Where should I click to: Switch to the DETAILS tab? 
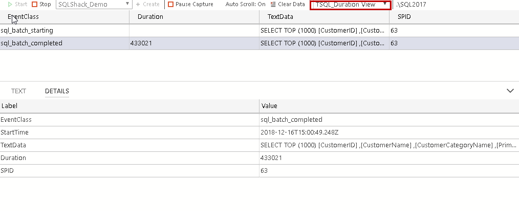tap(57, 91)
